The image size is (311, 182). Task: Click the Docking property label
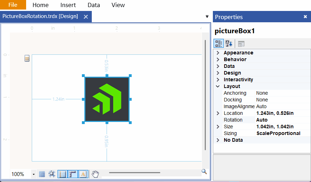[x=233, y=100]
